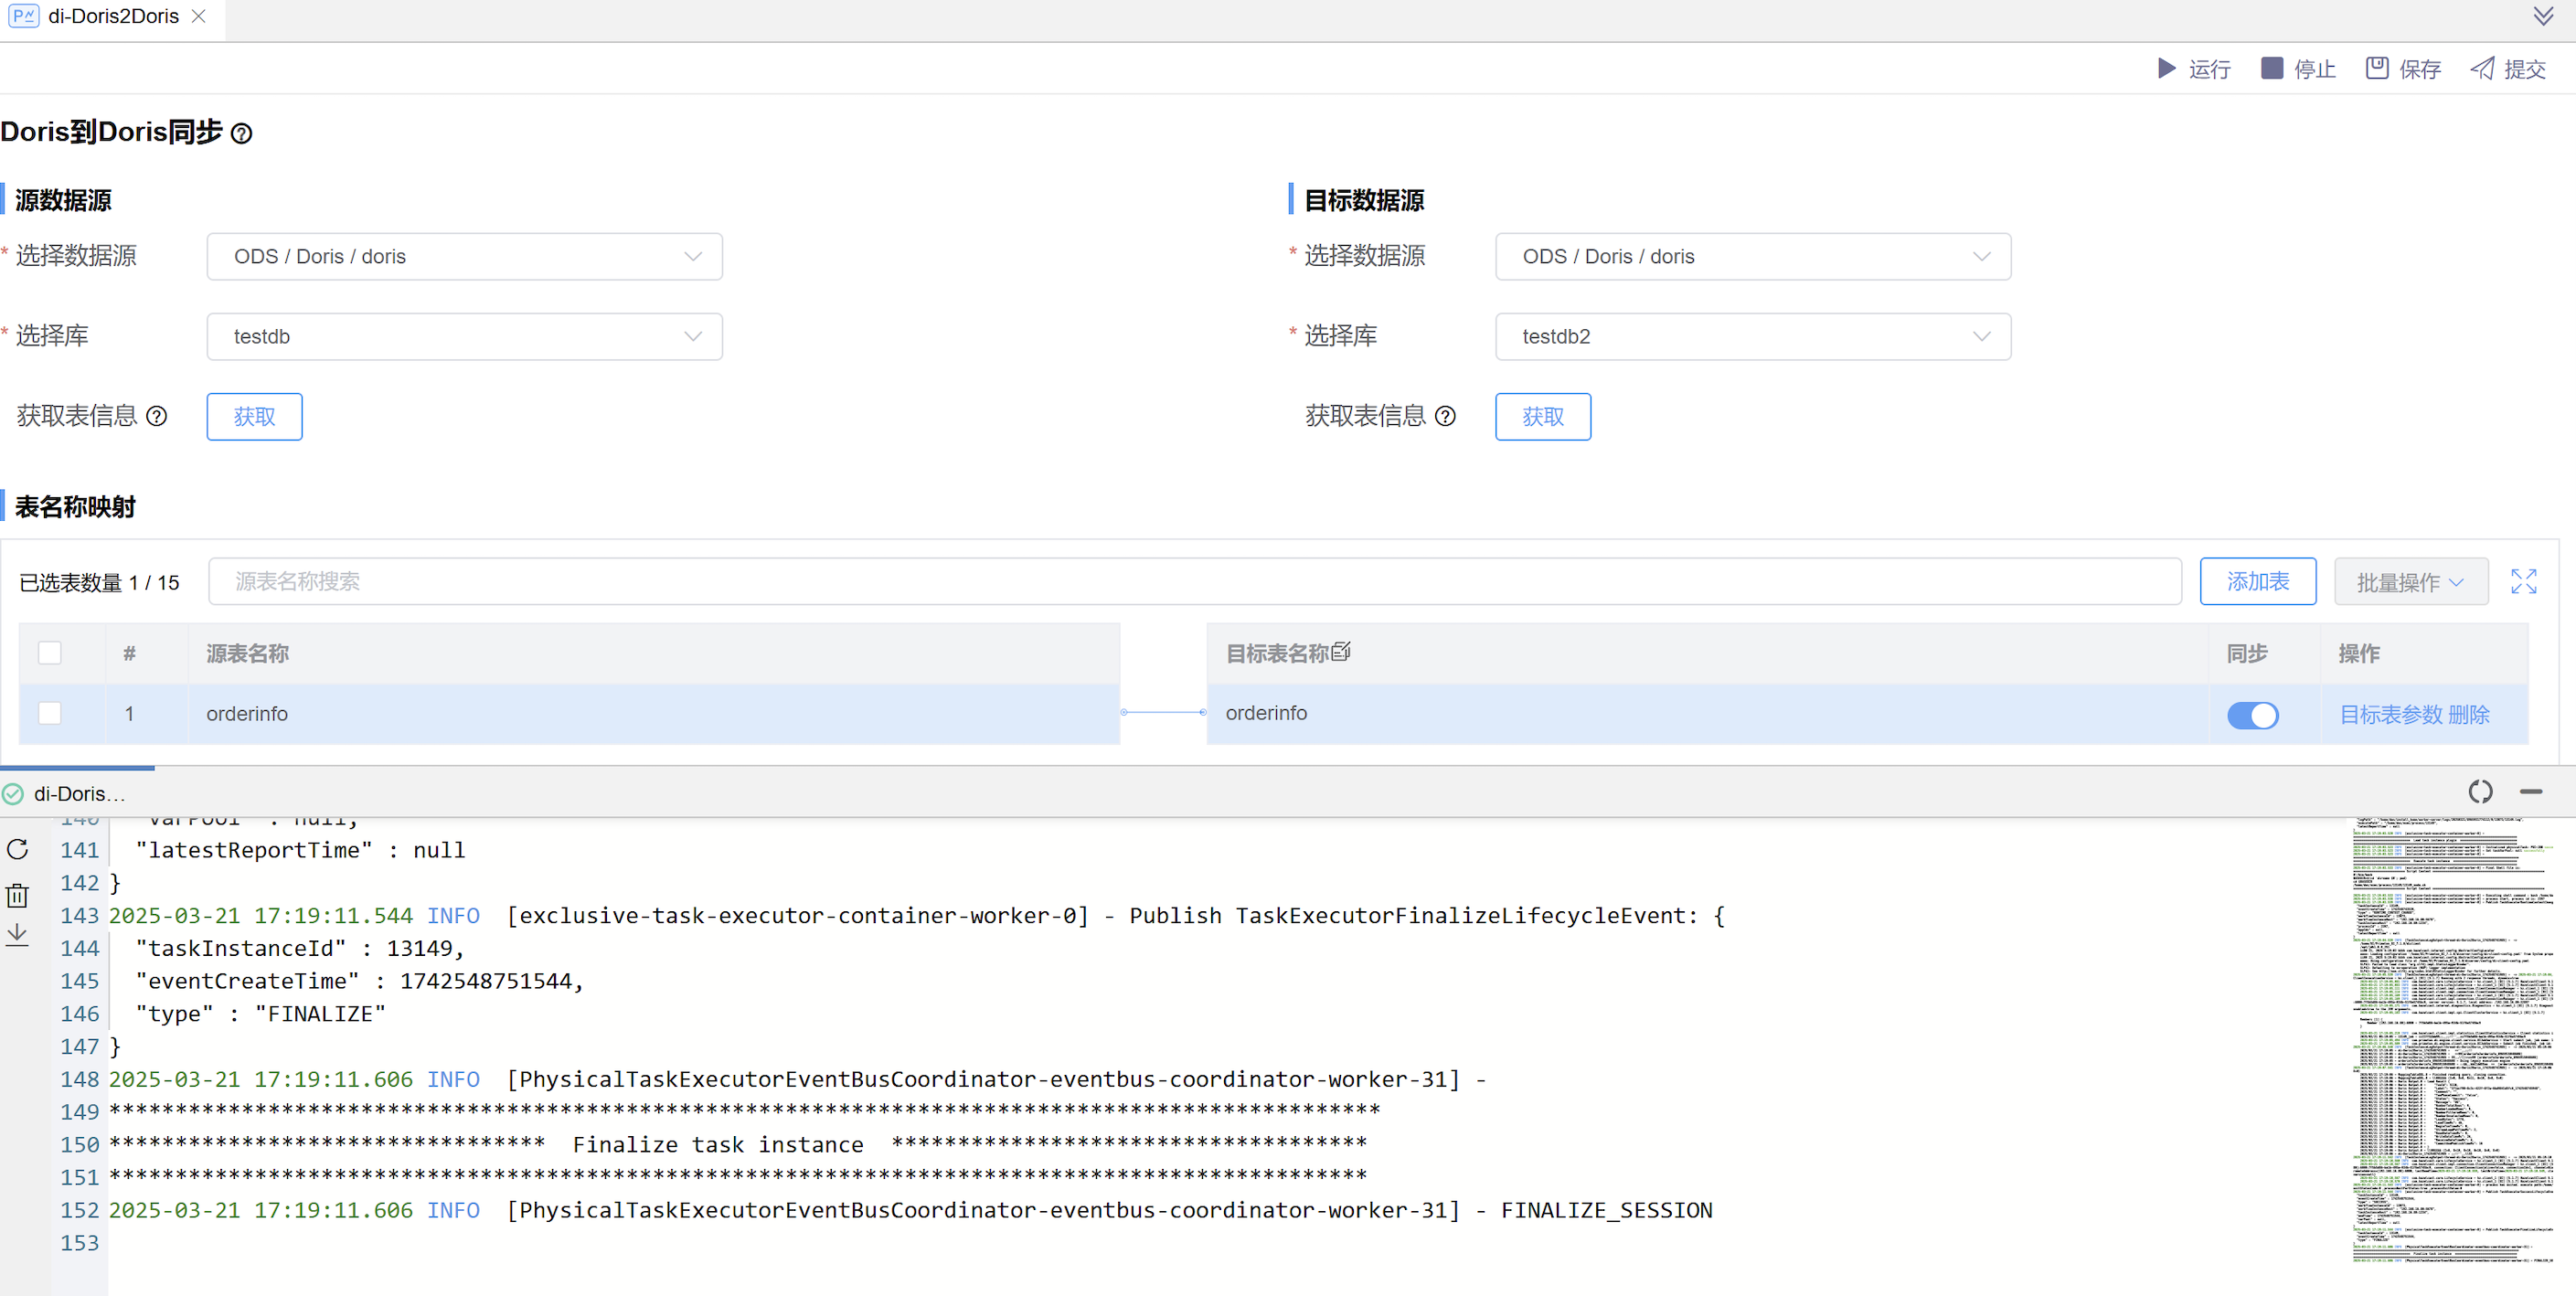This screenshot has height=1296, width=2576.
Task: Click the 添加表 button
Action: pyautogui.click(x=2257, y=581)
